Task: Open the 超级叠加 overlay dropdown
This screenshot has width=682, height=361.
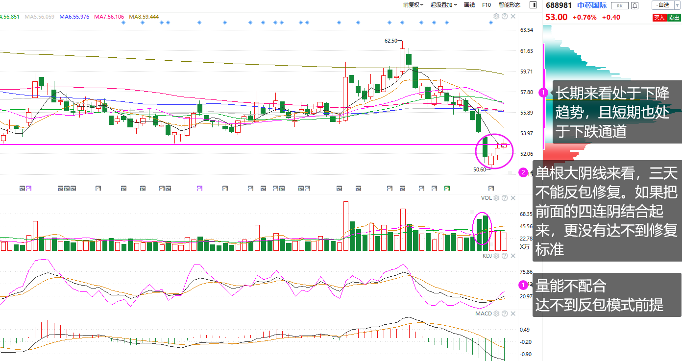Action: pos(443,5)
